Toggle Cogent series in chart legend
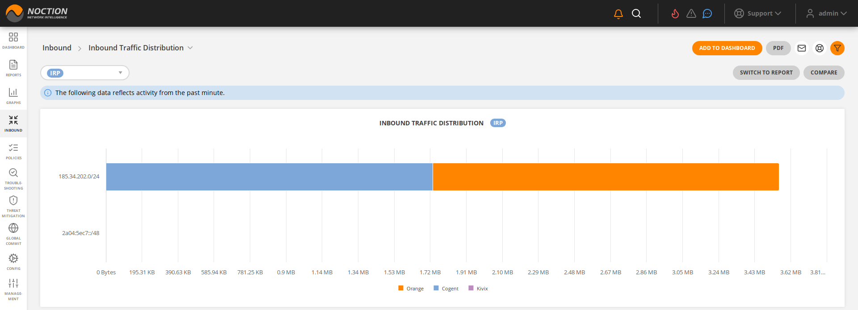 (446, 289)
